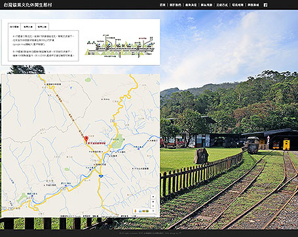Open last text item in top navigation

[x=253, y=5]
